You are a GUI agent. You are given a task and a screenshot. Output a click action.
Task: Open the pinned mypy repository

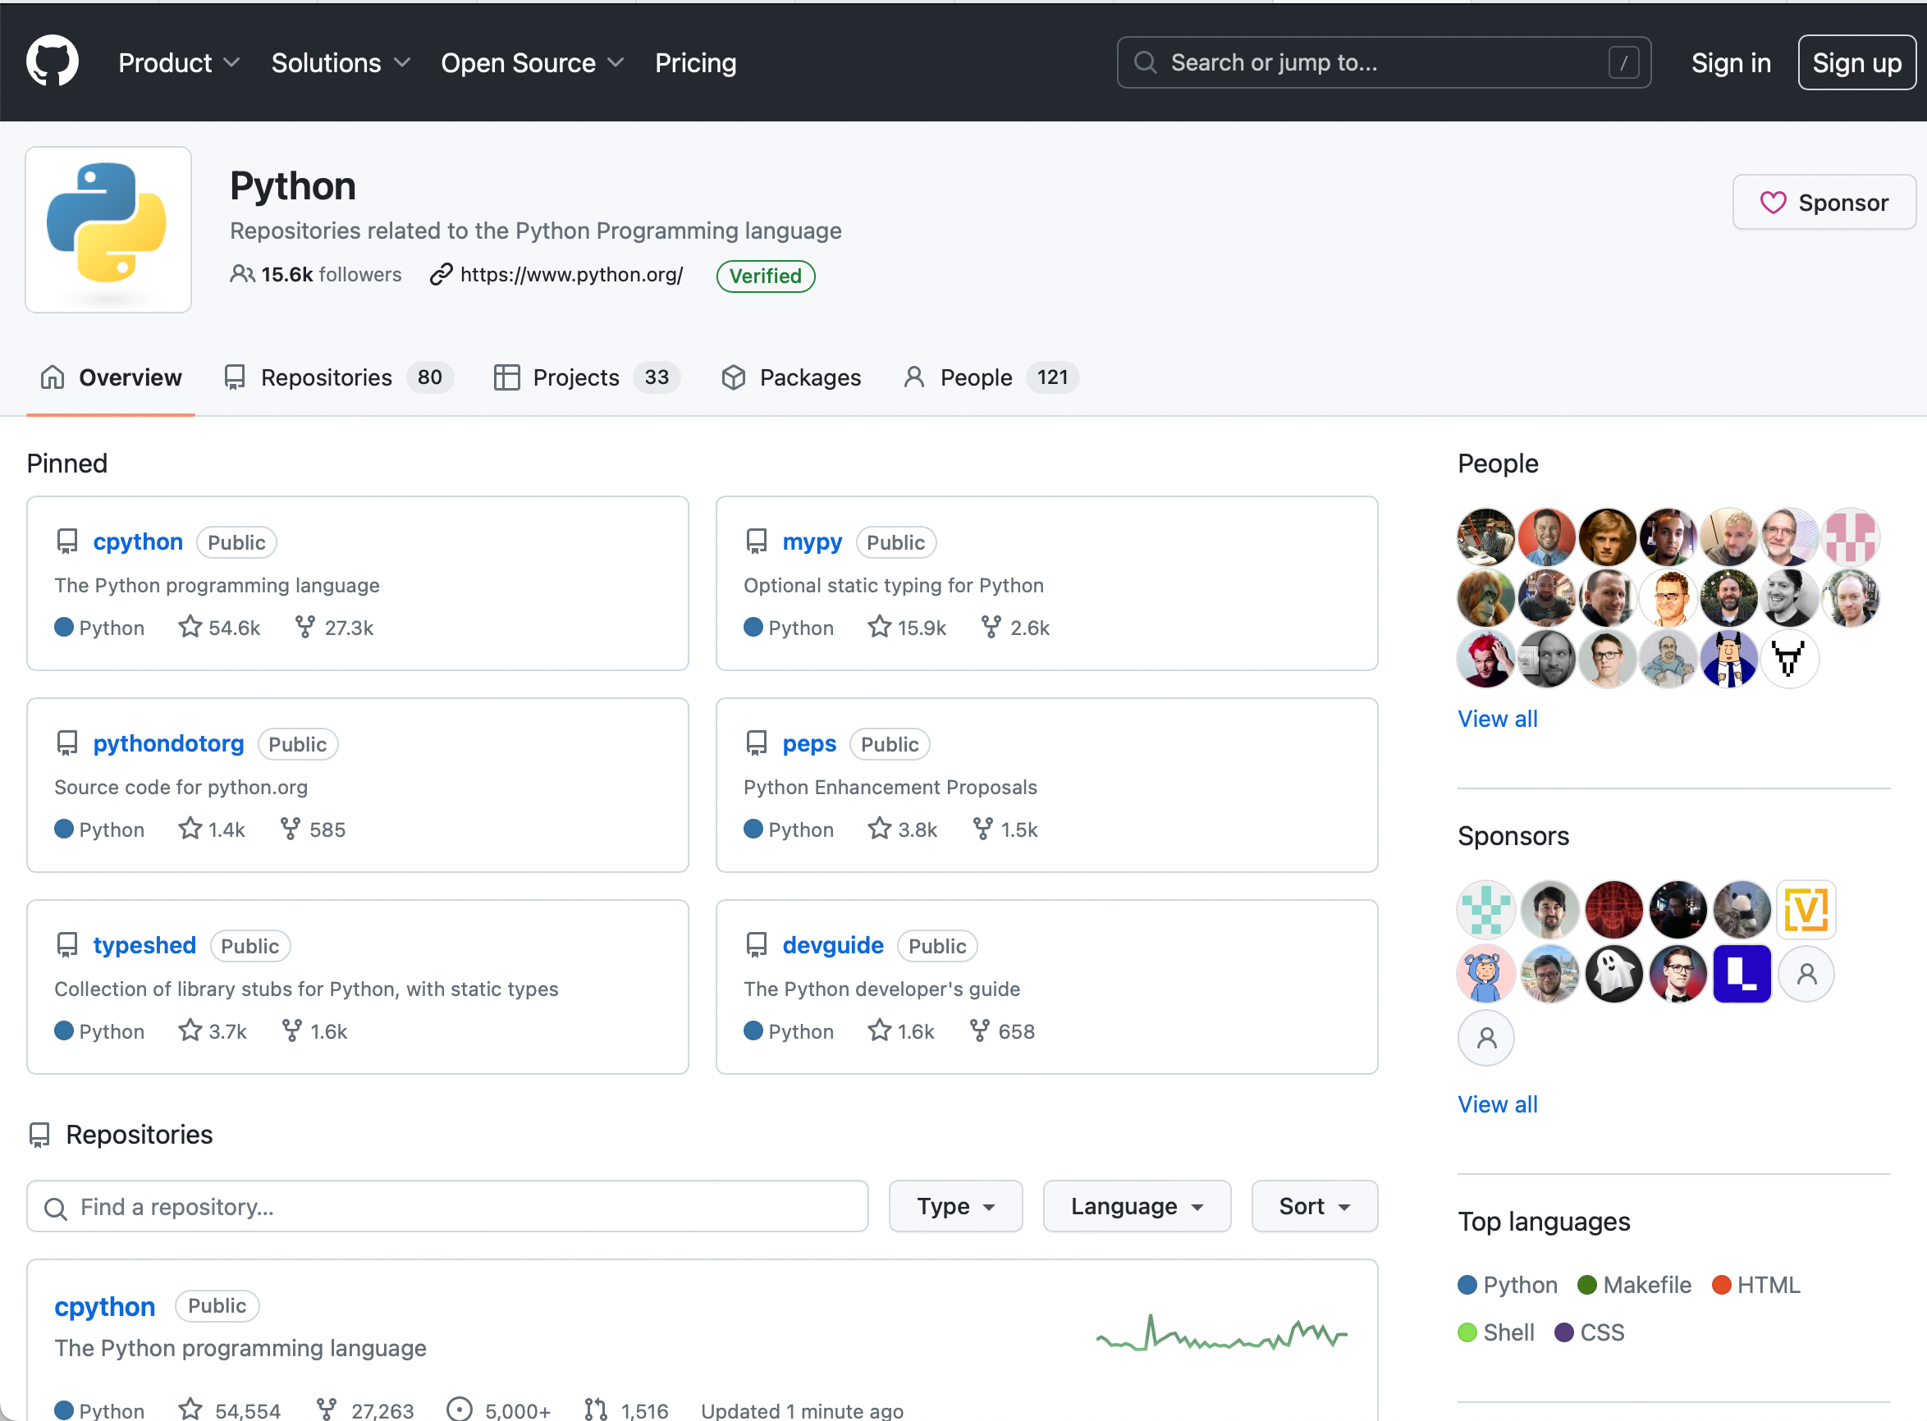click(x=812, y=541)
